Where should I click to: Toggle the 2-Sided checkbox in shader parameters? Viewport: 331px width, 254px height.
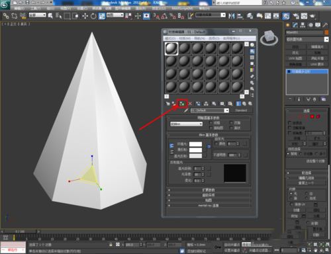coord(232,123)
